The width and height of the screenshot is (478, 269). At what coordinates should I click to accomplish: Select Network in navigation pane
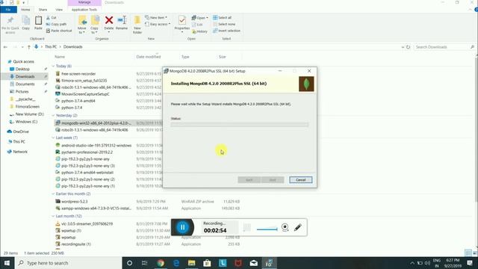[20, 152]
